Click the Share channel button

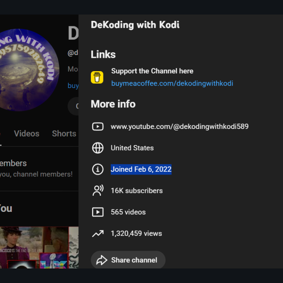coord(128,260)
